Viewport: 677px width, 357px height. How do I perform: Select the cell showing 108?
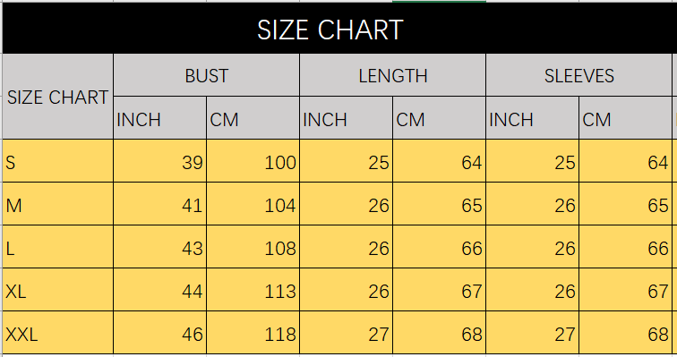point(253,247)
